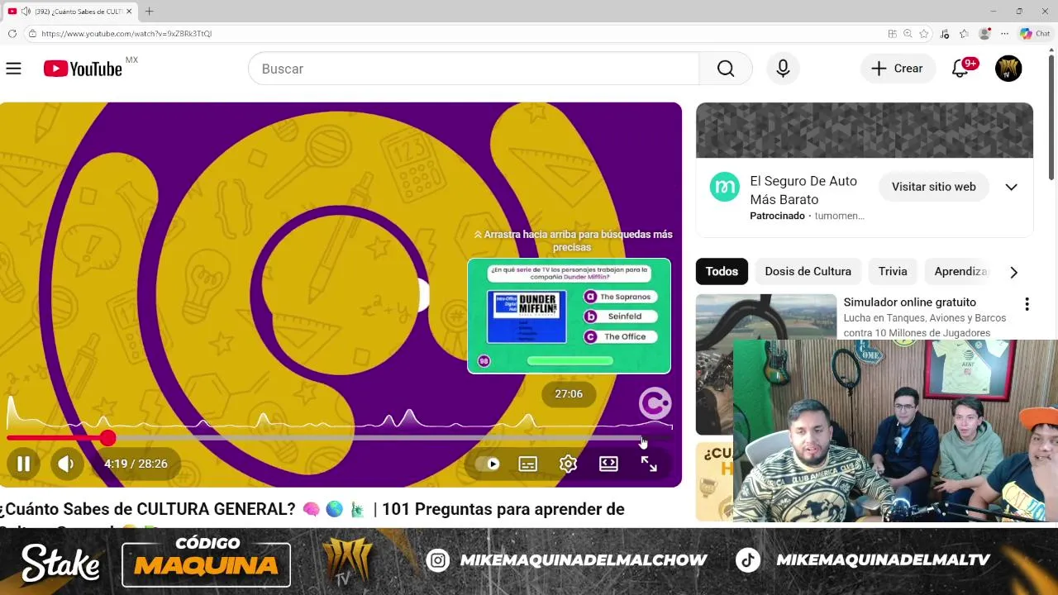Image resolution: width=1058 pixels, height=595 pixels.
Task: Toggle the autoplay switch
Action: click(488, 464)
